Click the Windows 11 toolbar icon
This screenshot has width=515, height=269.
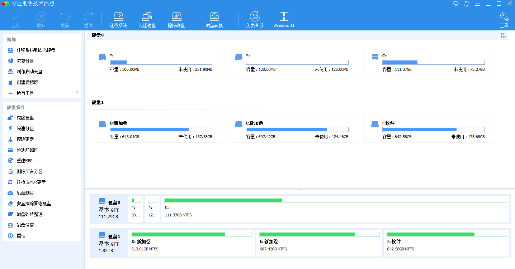pyautogui.click(x=284, y=19)
